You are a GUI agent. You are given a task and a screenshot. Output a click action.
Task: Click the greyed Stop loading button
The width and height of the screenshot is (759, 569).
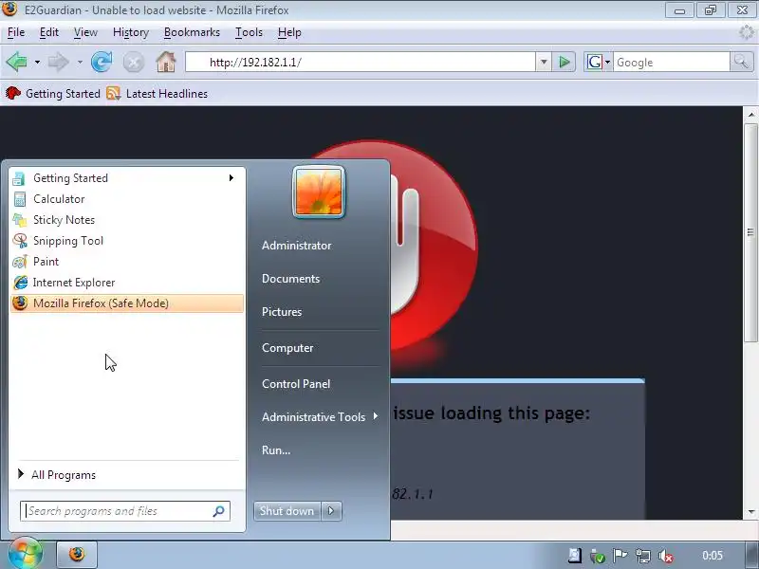click(134, 62)
